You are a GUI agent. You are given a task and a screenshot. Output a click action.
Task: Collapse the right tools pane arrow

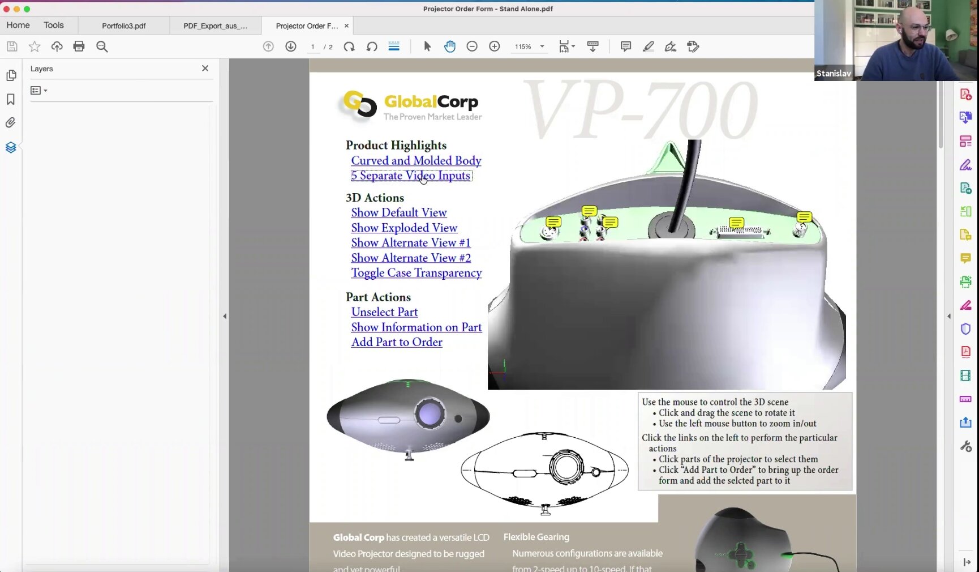[949, 316]
